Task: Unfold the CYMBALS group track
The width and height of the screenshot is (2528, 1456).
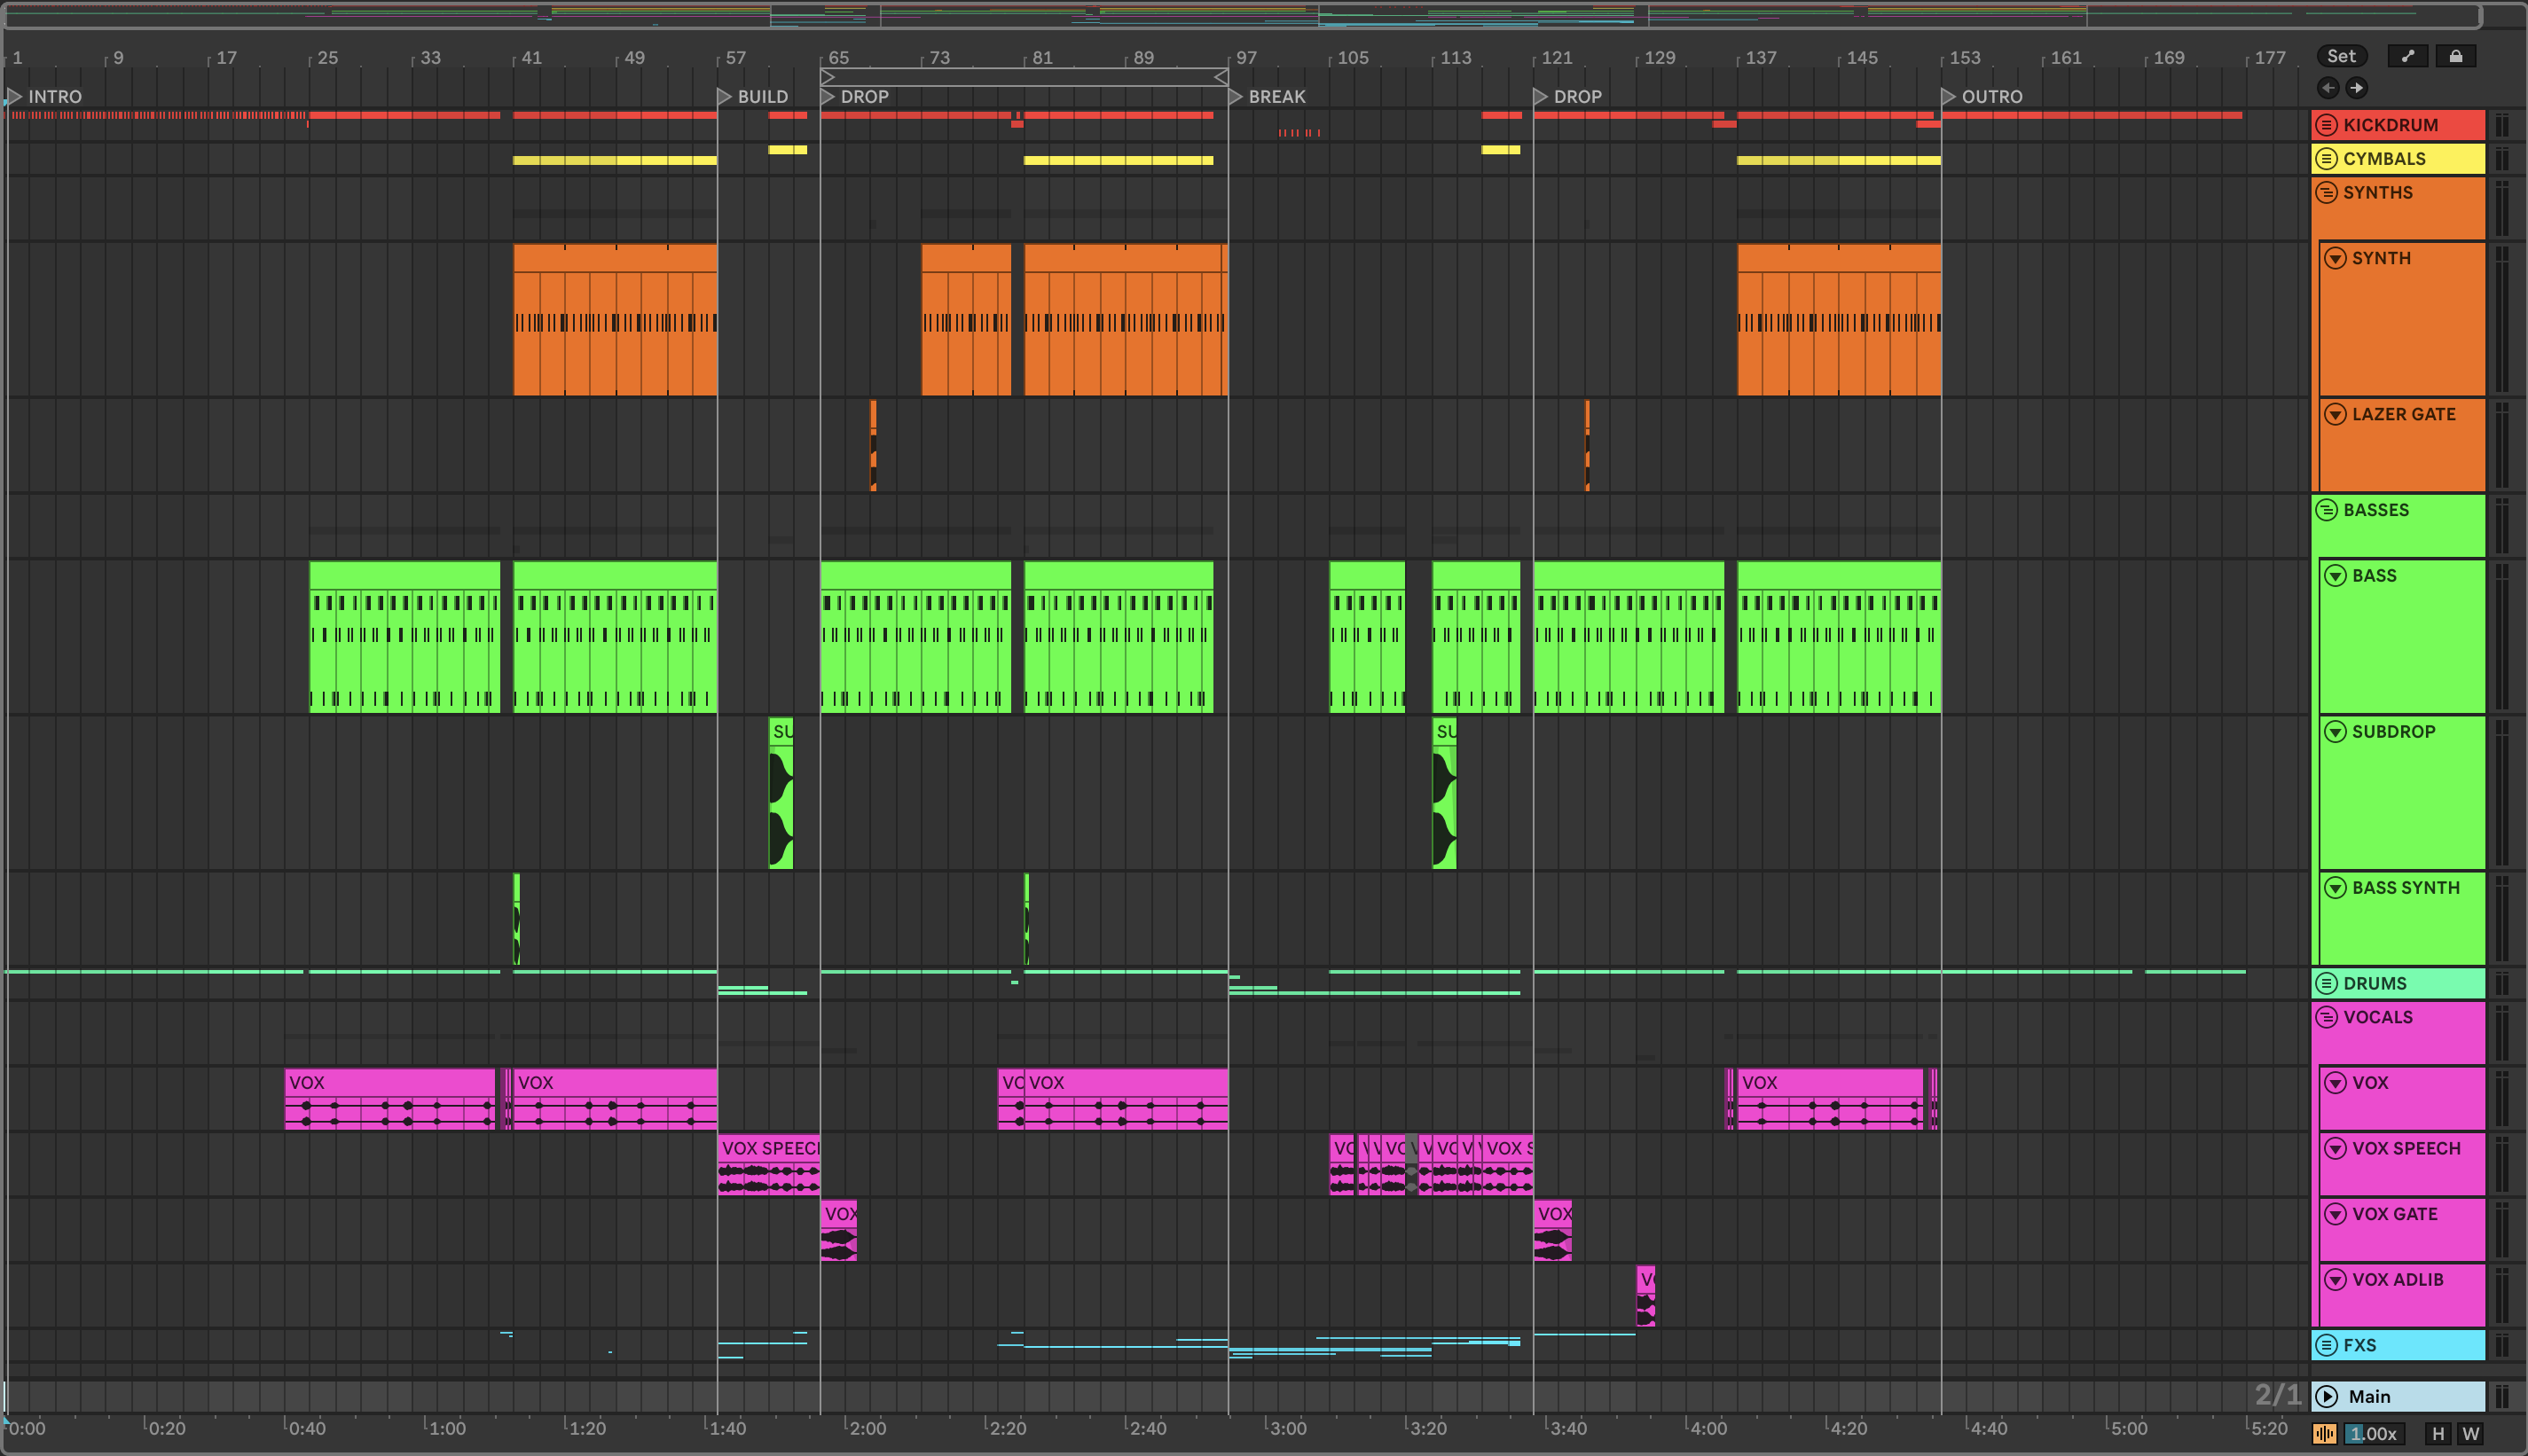Action: pos(2327,159)
